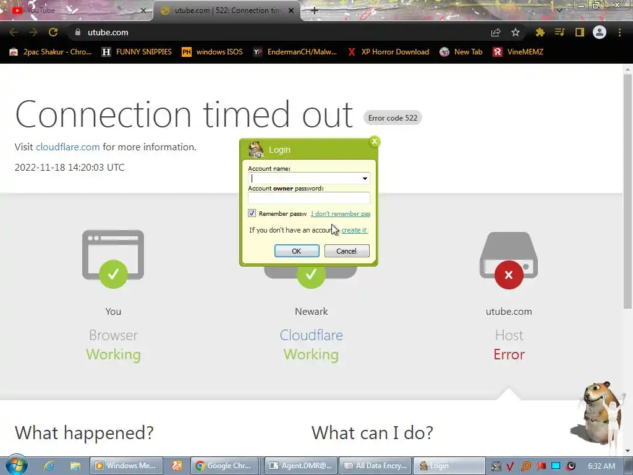Open the windows ISOS bookmark
The width and height of the screenshot is (633, 475).
point(213,52)
